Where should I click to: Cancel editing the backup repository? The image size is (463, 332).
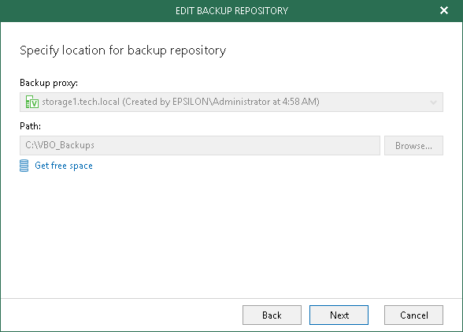(413, 315)
